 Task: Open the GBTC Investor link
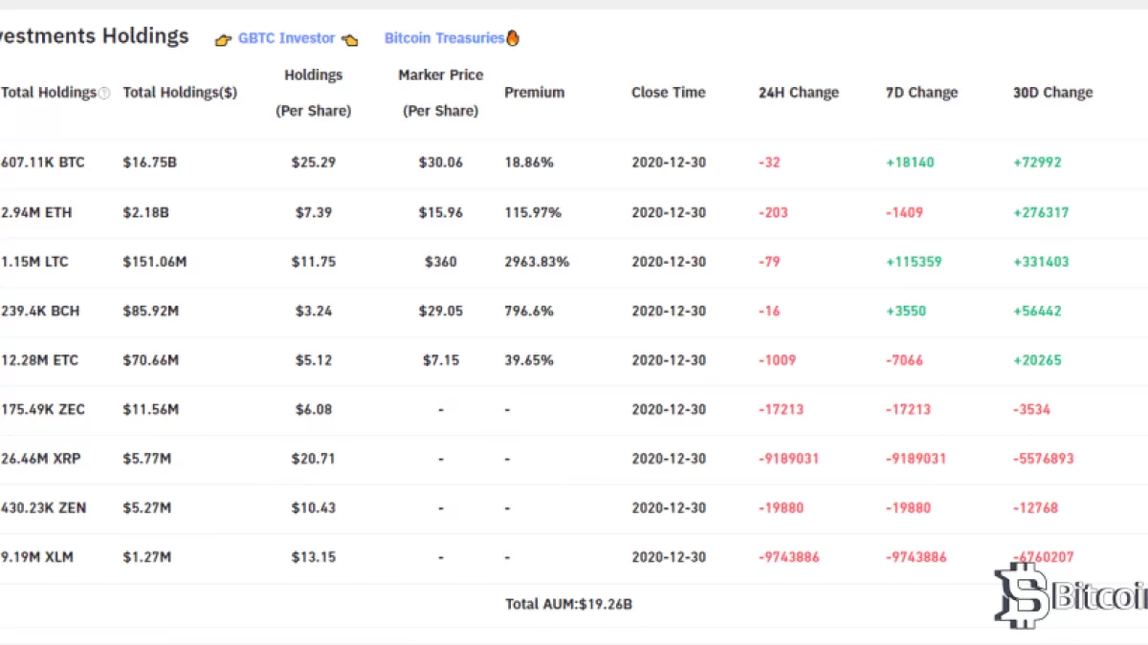tap(286, 38)
